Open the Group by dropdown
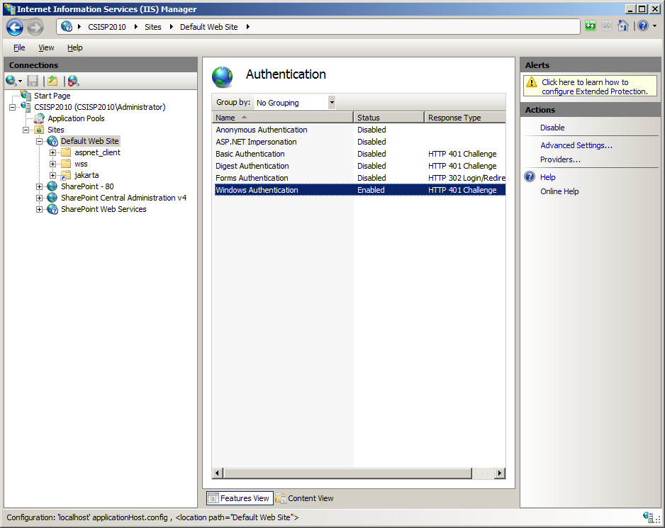This screenshot has width=665, height=528. tap(331, 103)
